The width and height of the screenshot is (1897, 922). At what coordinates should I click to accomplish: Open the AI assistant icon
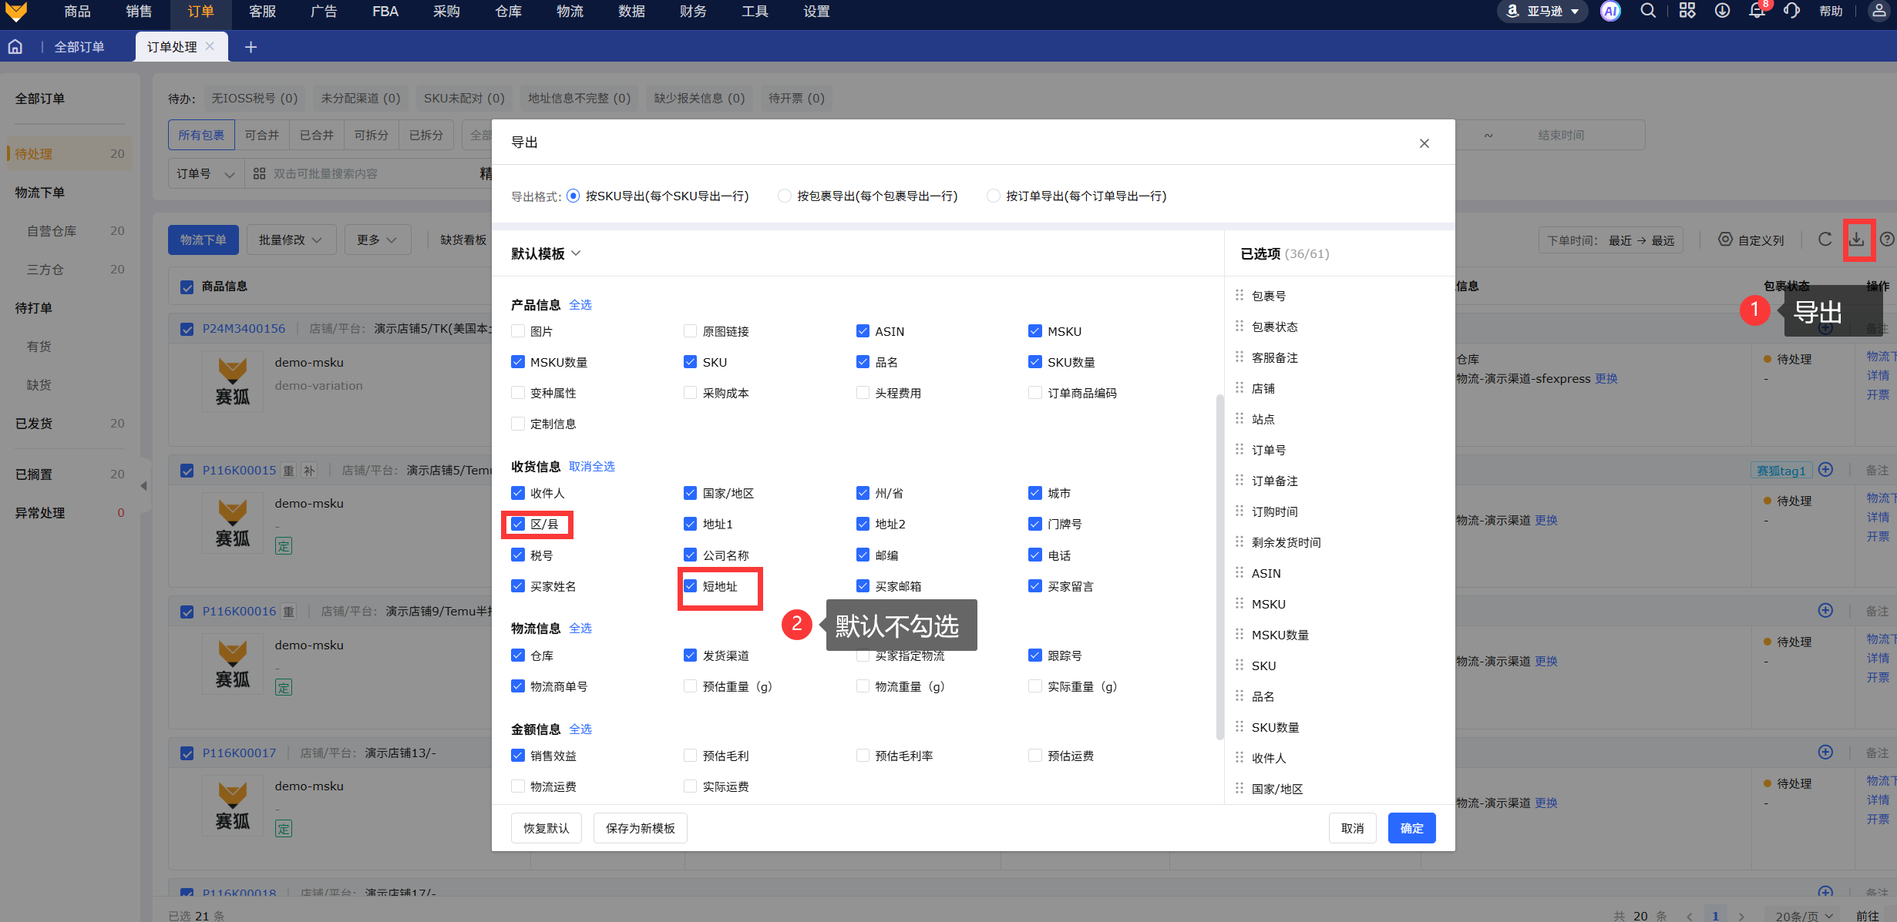[1609, 11]
